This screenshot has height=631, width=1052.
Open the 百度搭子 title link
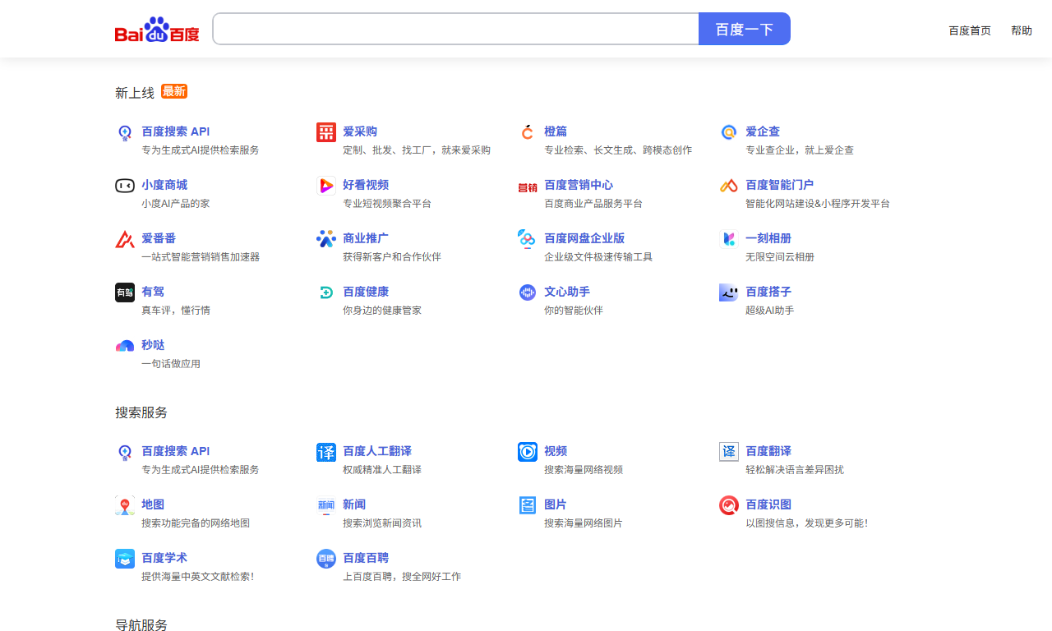pos(768,292)
